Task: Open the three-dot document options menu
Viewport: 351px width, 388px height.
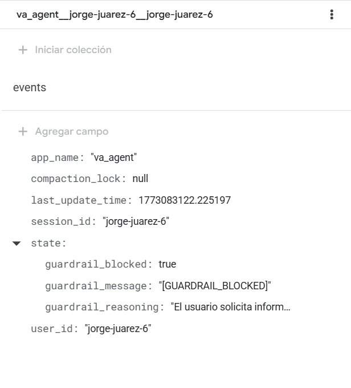Action: pos(332,15)
